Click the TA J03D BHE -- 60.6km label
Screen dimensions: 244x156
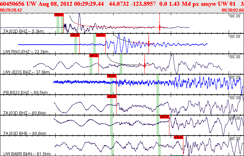[25, 134]
